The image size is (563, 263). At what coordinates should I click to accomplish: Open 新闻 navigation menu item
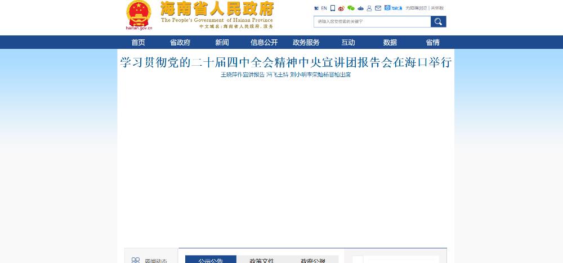(222, 42)
